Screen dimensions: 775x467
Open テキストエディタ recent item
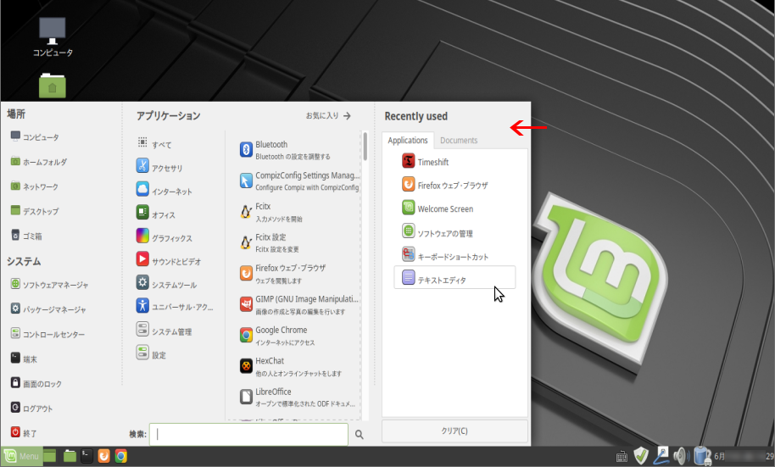click(454, 277)
